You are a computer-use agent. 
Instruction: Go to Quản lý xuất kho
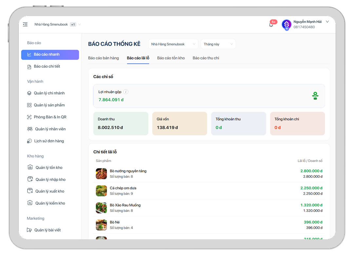[50, 191]
